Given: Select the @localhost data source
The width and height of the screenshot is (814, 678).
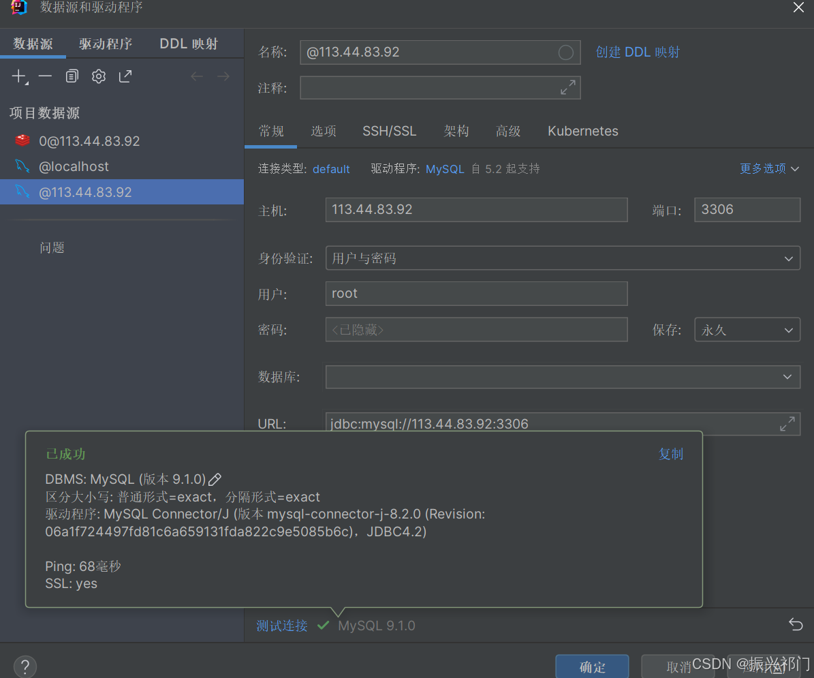Looking at the screenshot, I should click(x=122, y=166).
